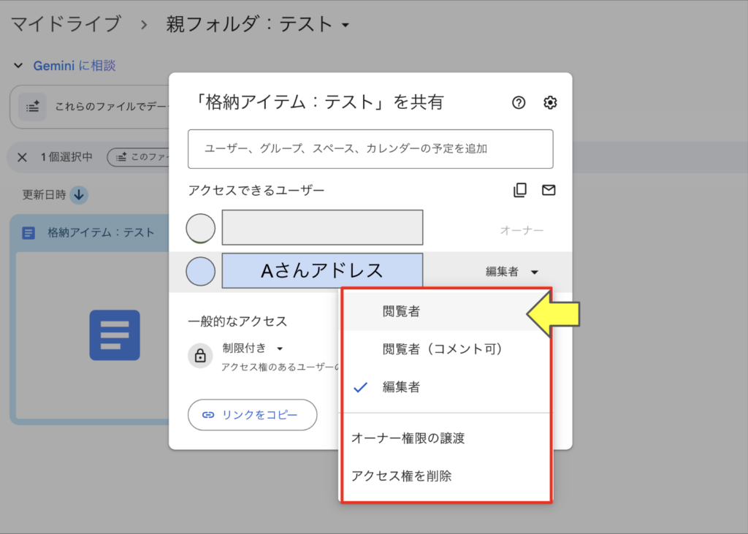
Task: Click the envelope email icon
Action: (549, 191)
